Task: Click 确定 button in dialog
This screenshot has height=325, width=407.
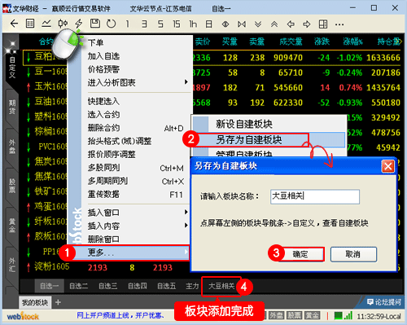Action: pos(300,254)
